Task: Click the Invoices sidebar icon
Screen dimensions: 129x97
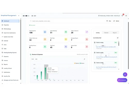Action: [x=2, y=60]
